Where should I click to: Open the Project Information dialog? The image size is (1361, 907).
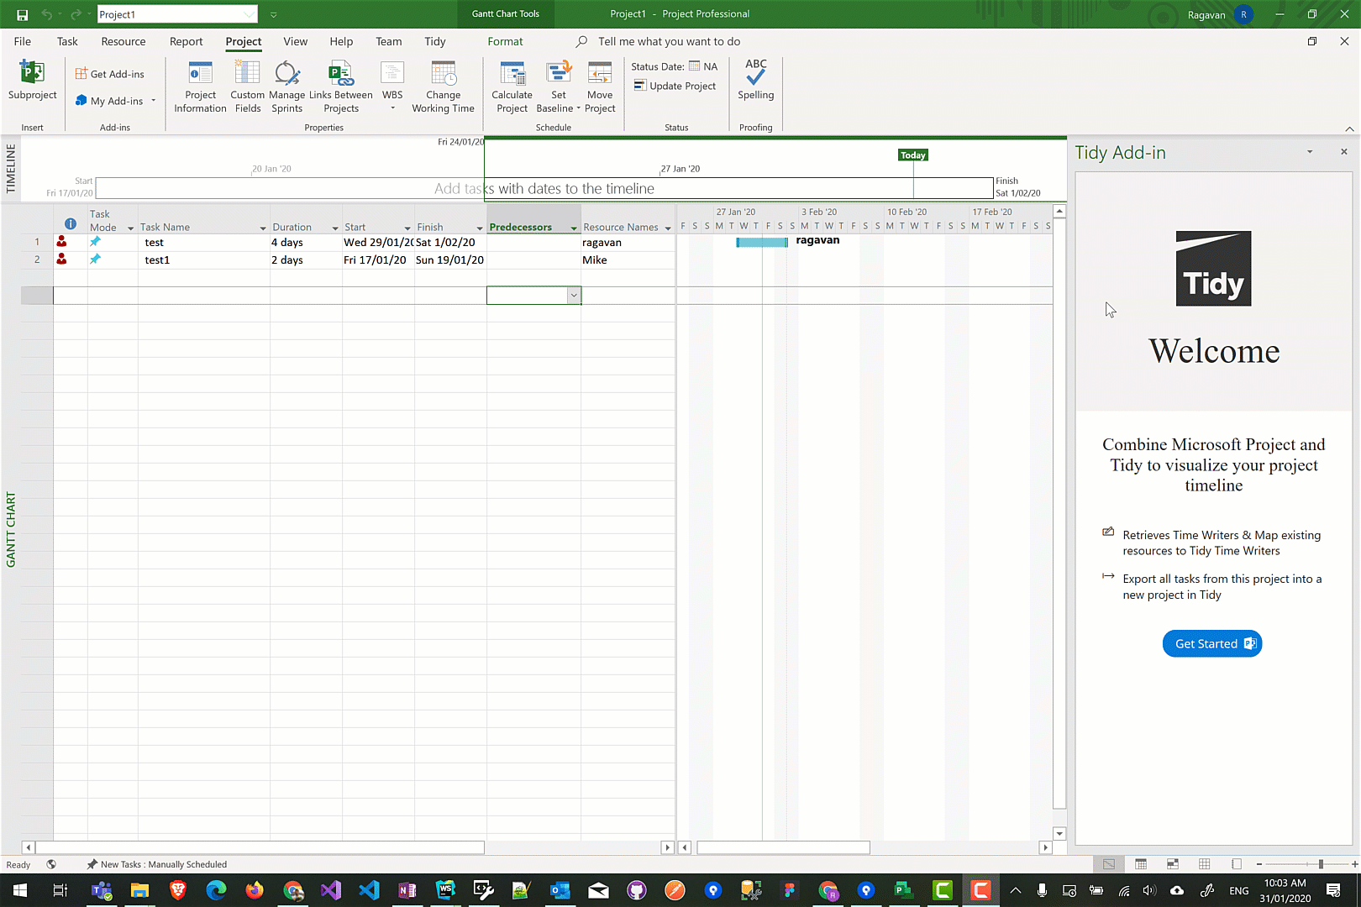(200, 87)
